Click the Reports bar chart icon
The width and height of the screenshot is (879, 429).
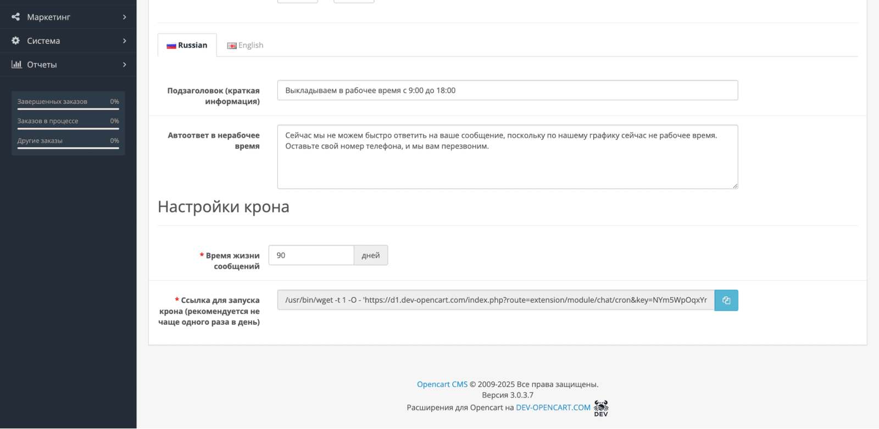(x=16, y=64)
